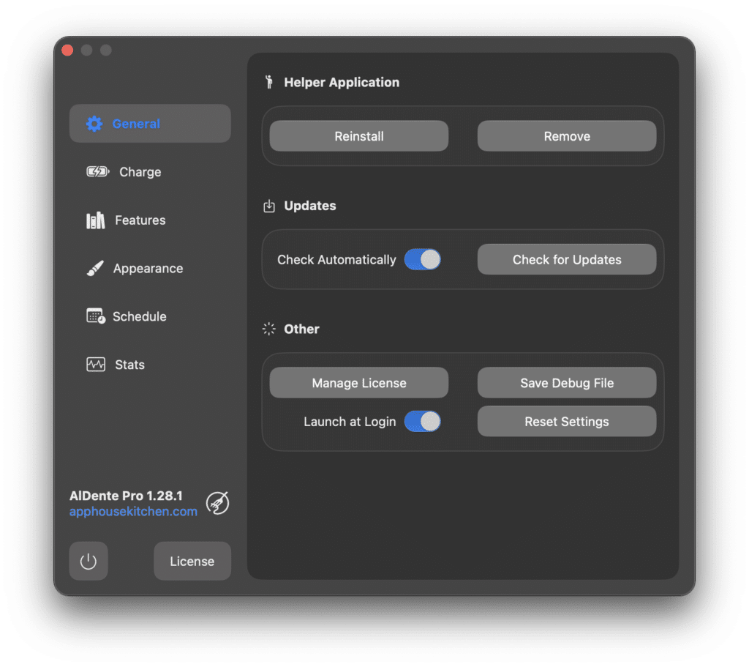Turn off Launch at Login switch

pyautogui.click(x=422, y=421)
